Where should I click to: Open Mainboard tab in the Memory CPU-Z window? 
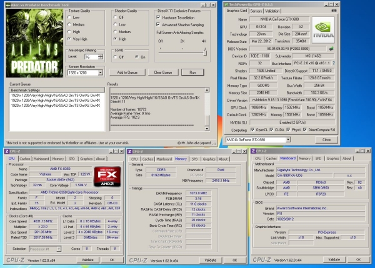click(x=164, y=159)
